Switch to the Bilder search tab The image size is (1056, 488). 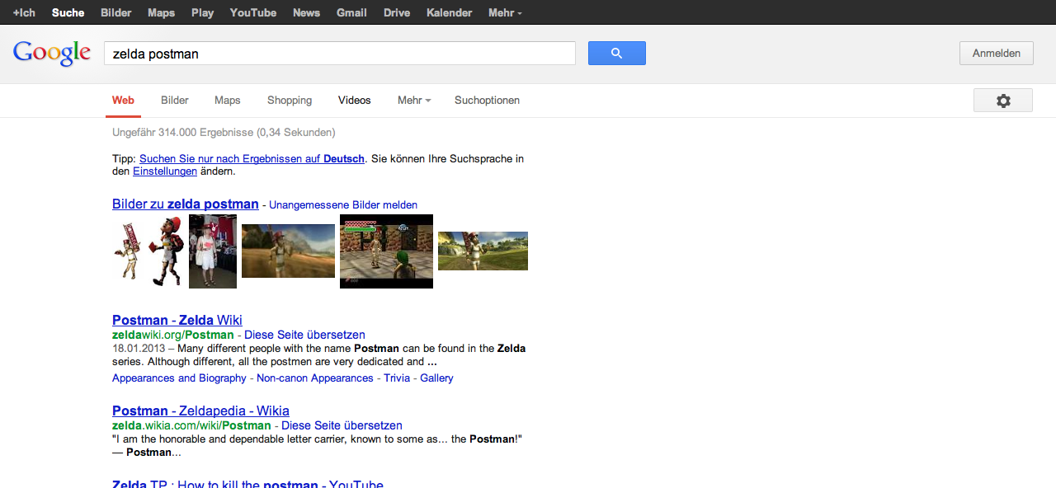(x=175, y=101)
